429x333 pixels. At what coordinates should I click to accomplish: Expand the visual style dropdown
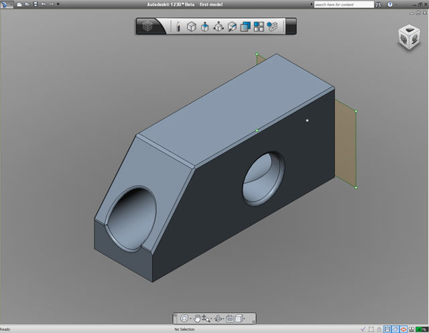tap(244, 319)
